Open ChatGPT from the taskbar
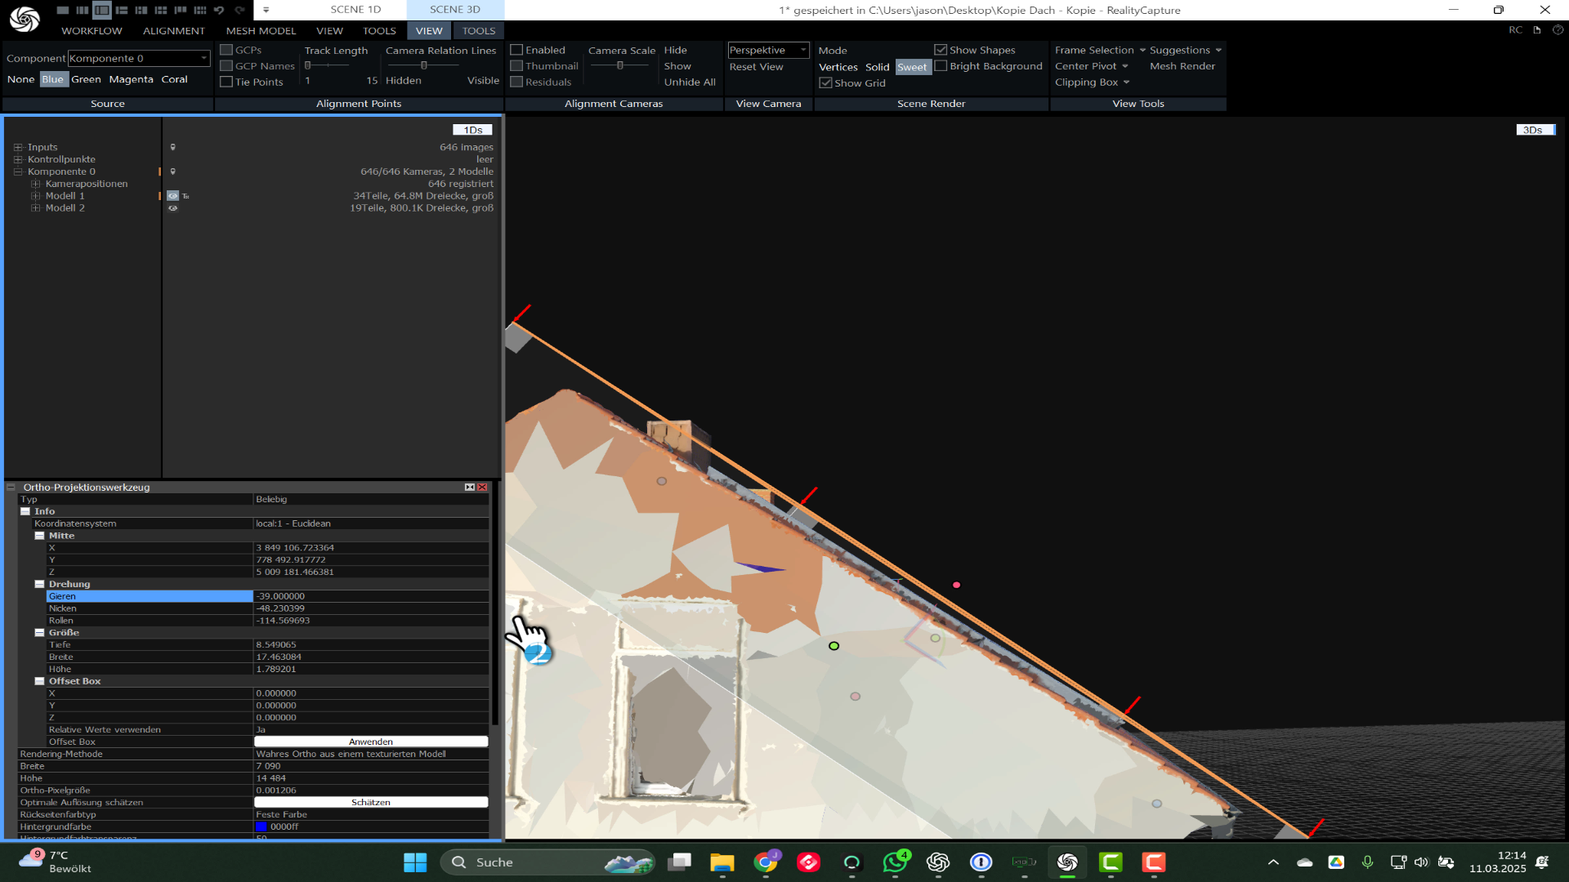This screenshot has width=1569, height=882. coord(938,862)
